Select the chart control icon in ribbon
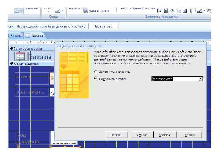 tap(166, 10)
